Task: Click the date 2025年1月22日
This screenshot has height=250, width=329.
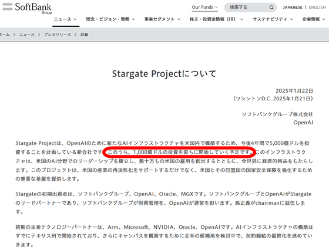Action: (294, 91)
